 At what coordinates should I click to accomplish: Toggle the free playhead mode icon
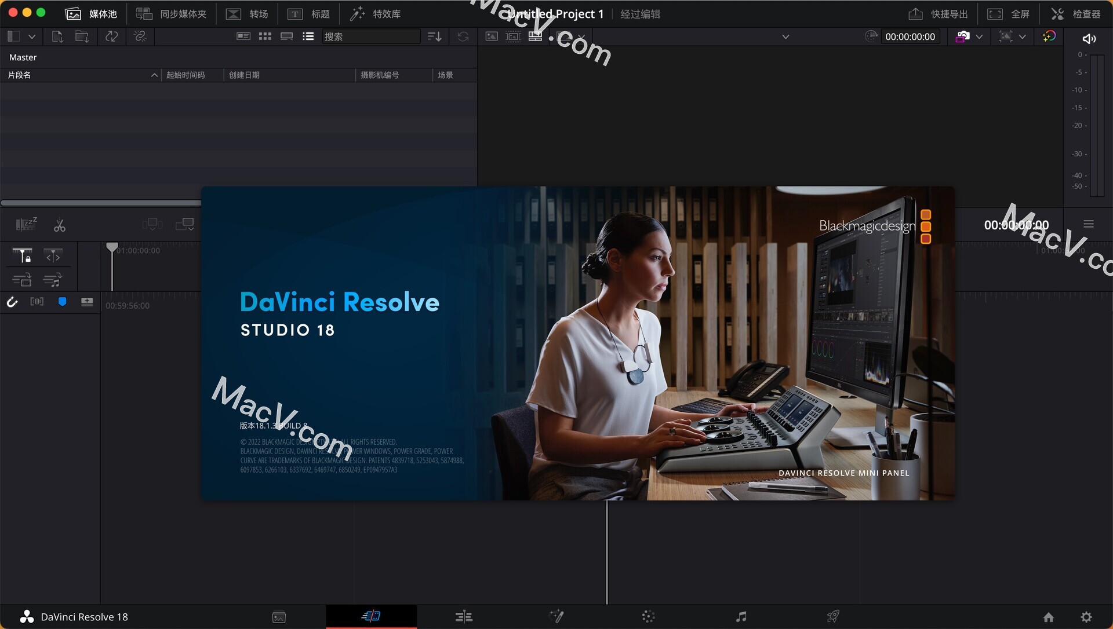(53, 255)
